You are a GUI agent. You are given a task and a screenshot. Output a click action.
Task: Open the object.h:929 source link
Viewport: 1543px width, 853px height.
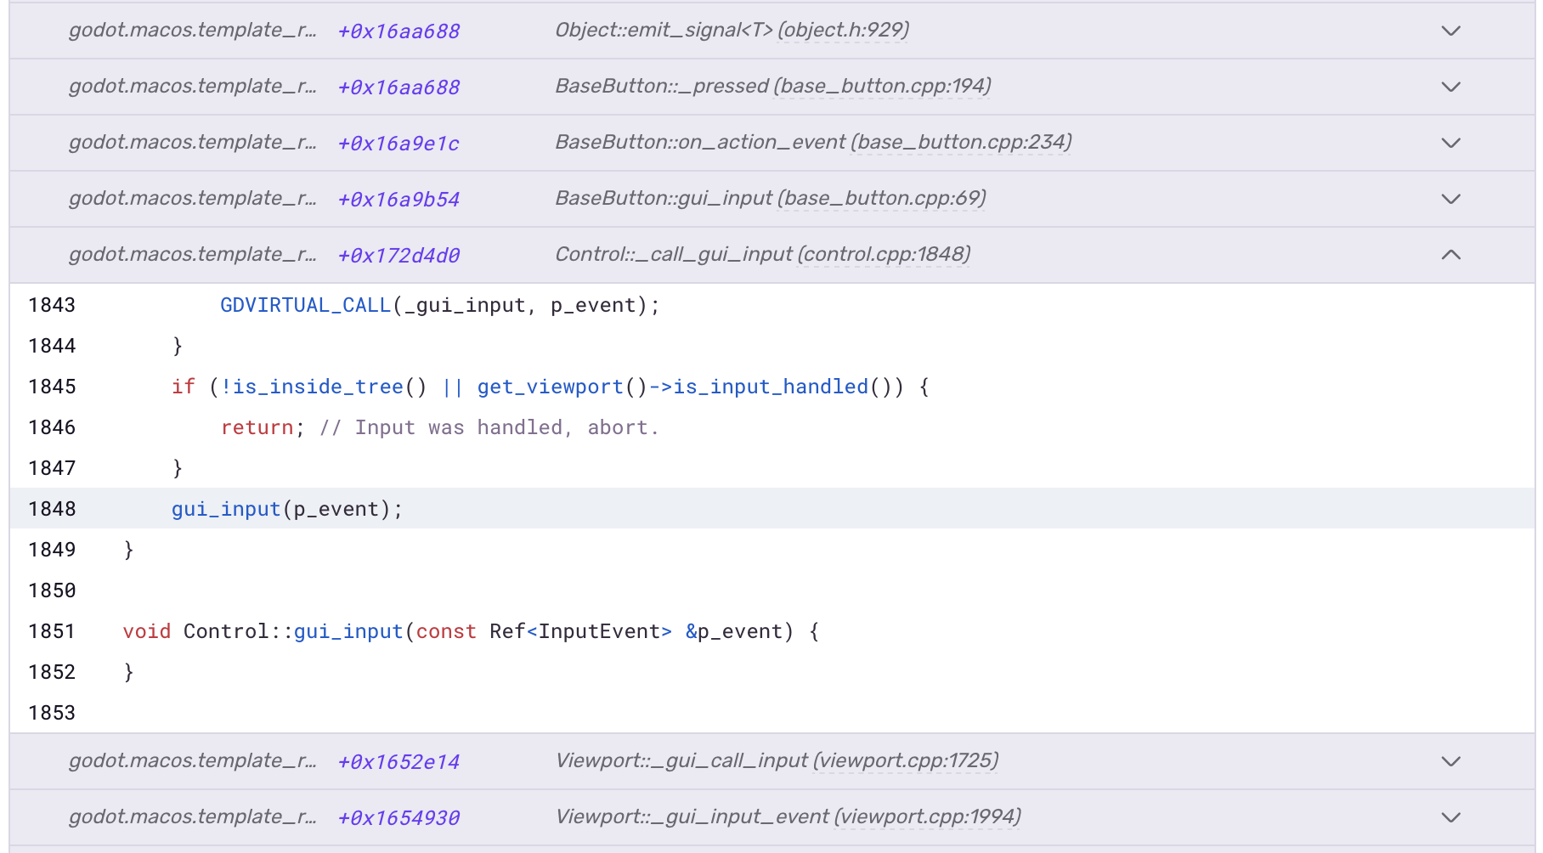point(845,31)
